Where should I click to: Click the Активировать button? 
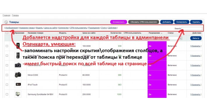tap(119, 22)
